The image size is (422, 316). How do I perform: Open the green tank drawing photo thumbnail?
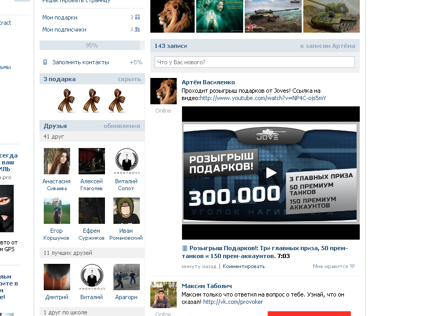tap(331, 16)
